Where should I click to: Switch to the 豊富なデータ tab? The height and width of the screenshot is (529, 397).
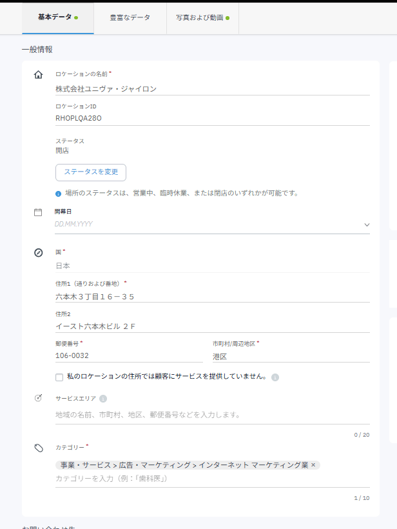(x=130, y=17)
